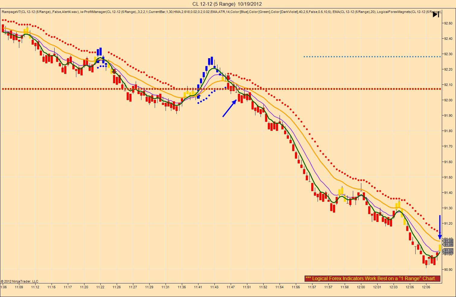Click the 12:00 time axis label

[x=361, y=287]
